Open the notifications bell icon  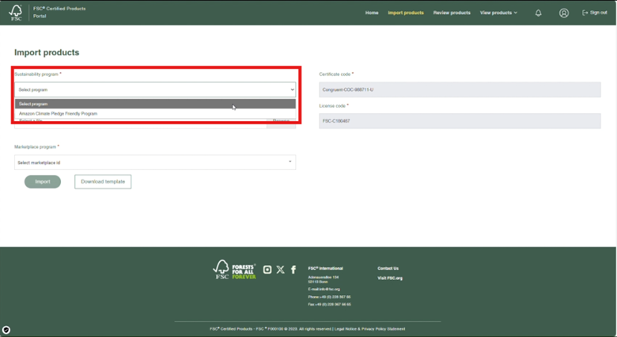539,13
